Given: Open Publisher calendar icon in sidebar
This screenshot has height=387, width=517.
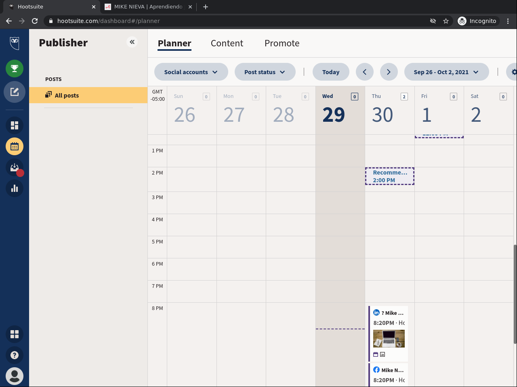Looking at the screenshot, I should 15,146.
